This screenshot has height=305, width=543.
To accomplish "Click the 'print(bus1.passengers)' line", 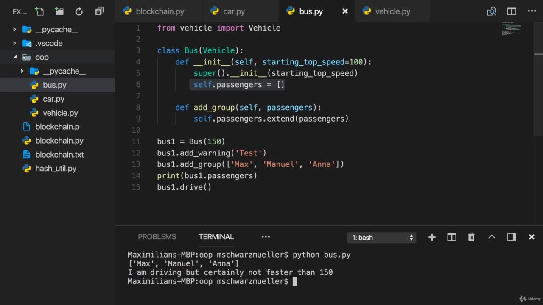I will click(x=207, y=175).
